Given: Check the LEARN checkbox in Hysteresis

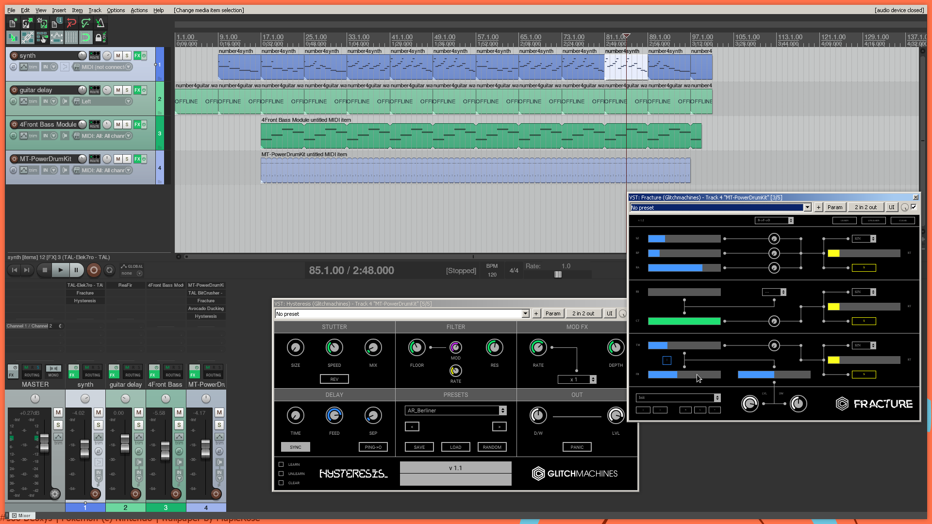Looking at the screenshot, I should [281, 464].
